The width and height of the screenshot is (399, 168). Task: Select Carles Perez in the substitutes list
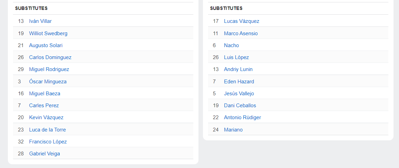point(44,106)
